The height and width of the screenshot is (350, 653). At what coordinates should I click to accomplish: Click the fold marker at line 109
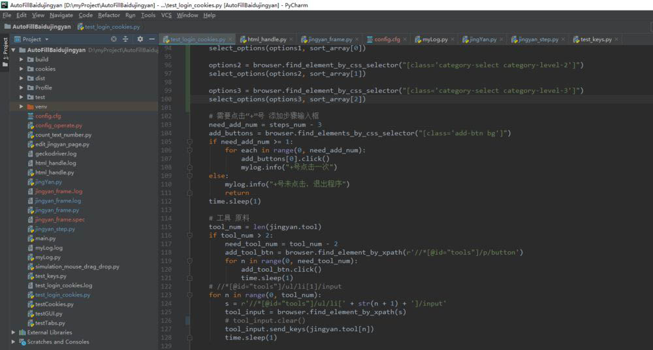189,176
